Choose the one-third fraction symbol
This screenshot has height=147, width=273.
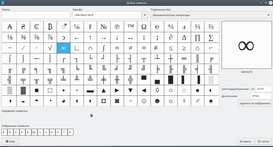tap(198, 27)
